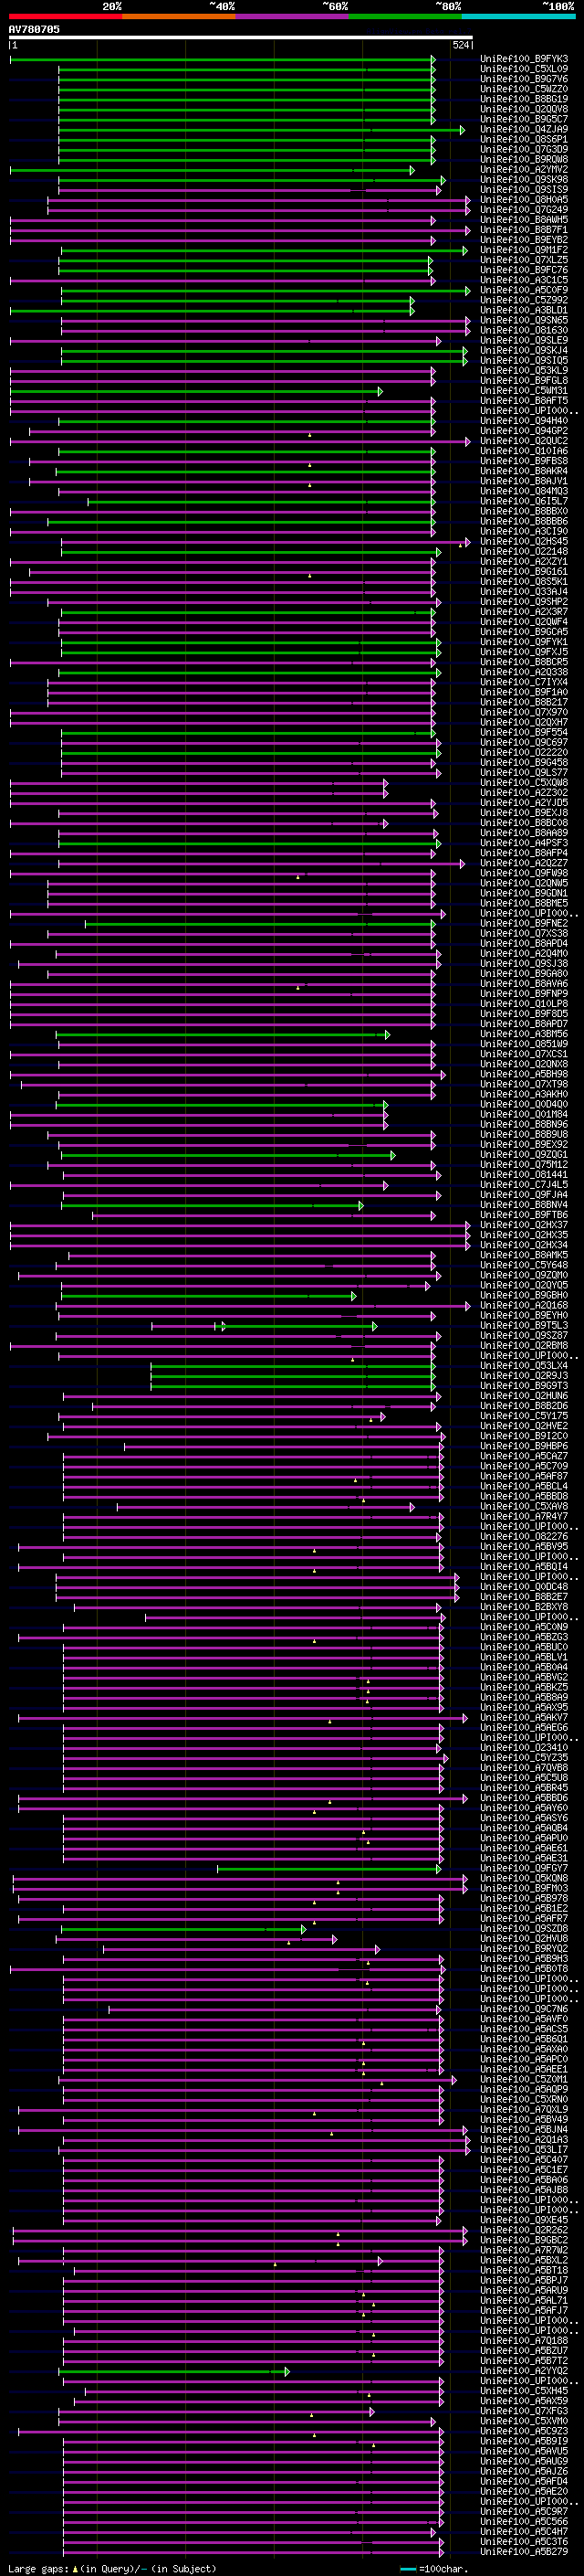Screen dimensions: 584x2576
Task: Select the label UniRef100_B9GBH0
Action: pyautogui.click(x=524, y=1295)
